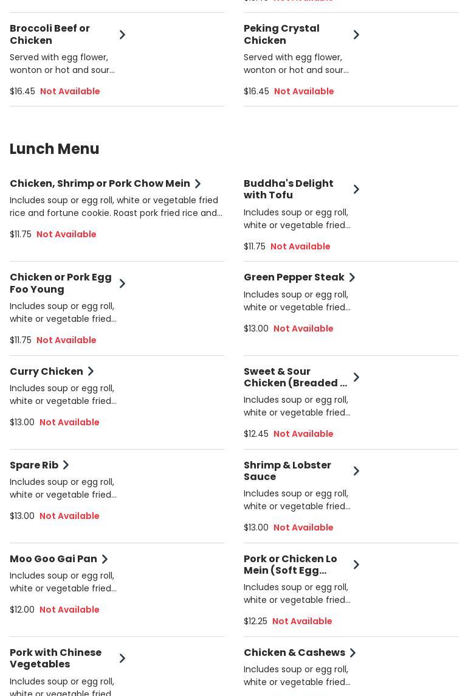Click the Lunch Menu section heading
The width and height of the screenshot is (468, 696).
55,149
